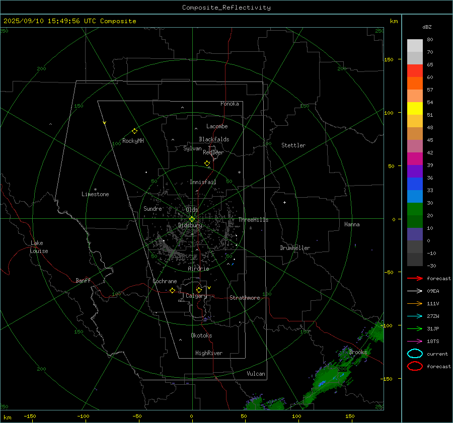Click the green 31JP arrow legend icon
453x423 pixels.
coord(415,328)
